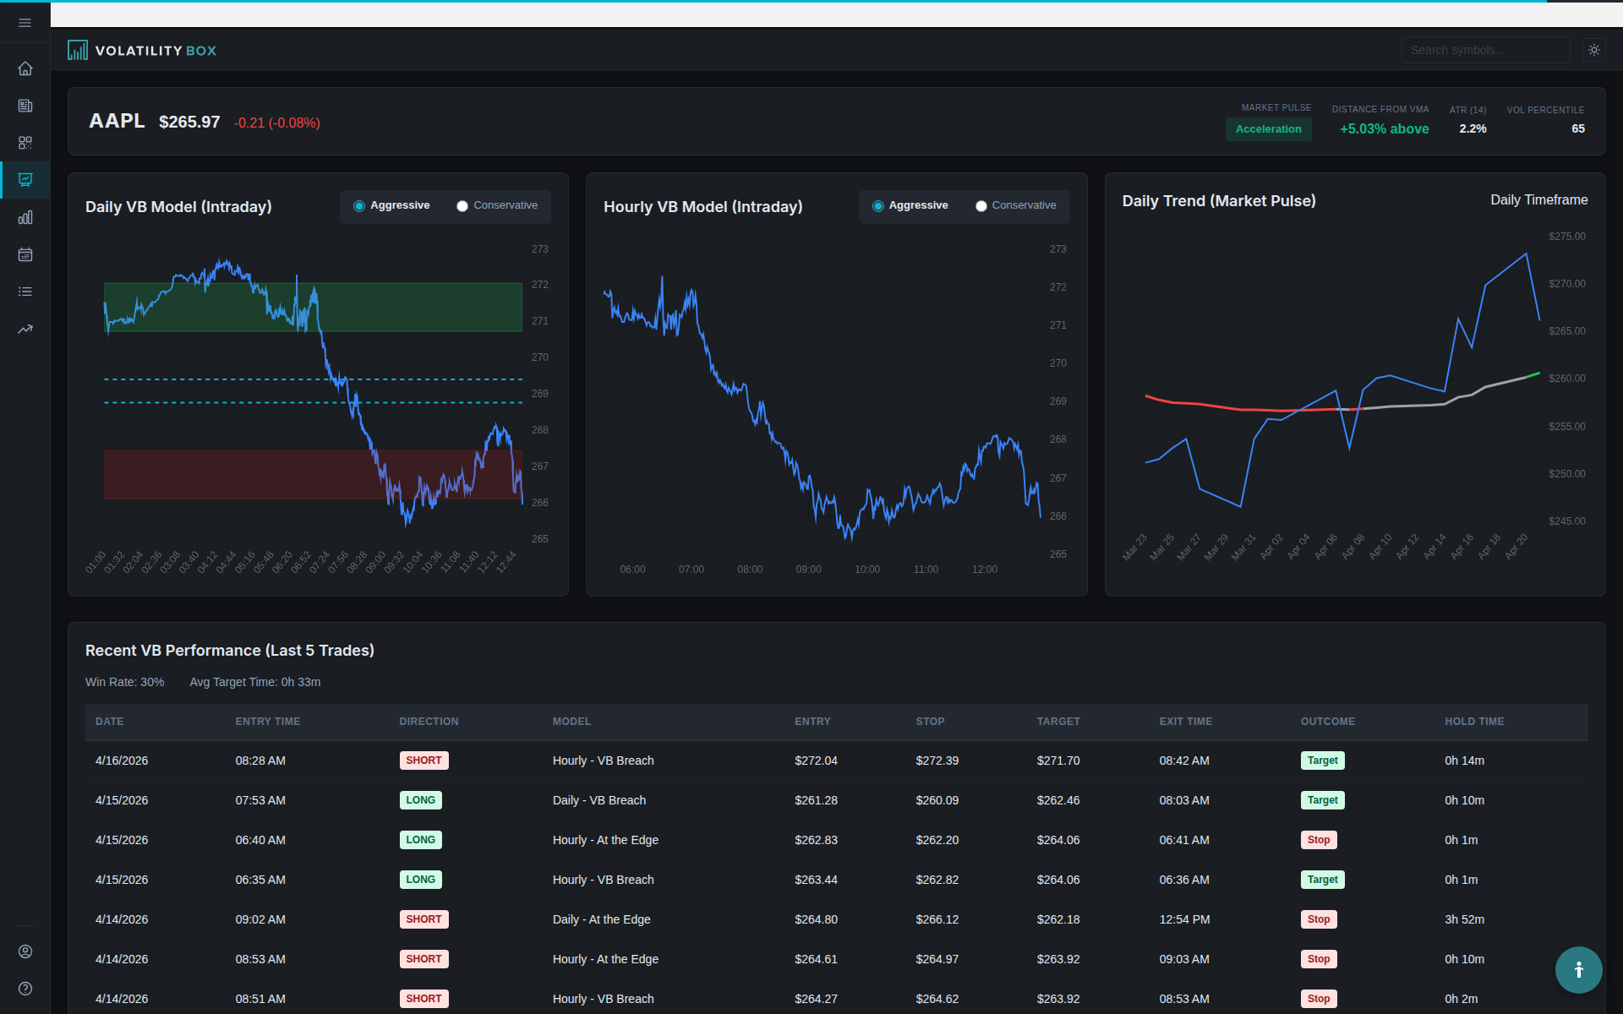This screenshot has width=1623, height=1014.
Task: Click the DATE column header
Action: click(x=109, y=722)
